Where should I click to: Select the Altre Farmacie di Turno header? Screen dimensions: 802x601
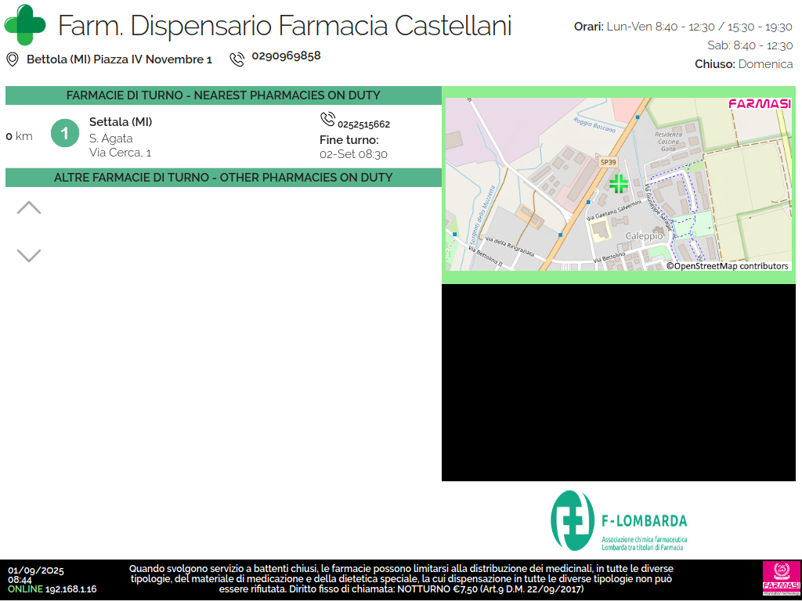click(x=223, y=178)
